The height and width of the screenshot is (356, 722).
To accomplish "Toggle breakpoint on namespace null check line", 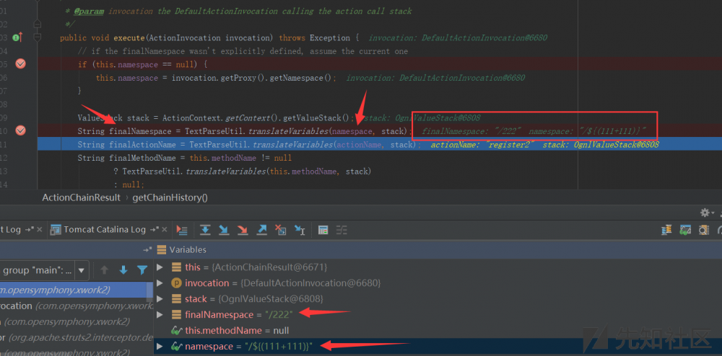I will point(20,64).
